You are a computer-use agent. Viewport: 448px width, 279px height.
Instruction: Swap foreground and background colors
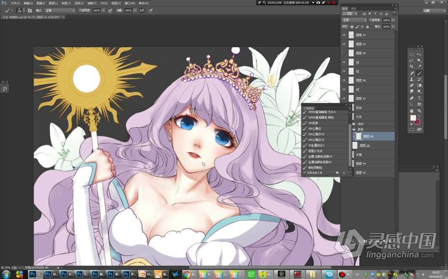(x=419, y=116)
